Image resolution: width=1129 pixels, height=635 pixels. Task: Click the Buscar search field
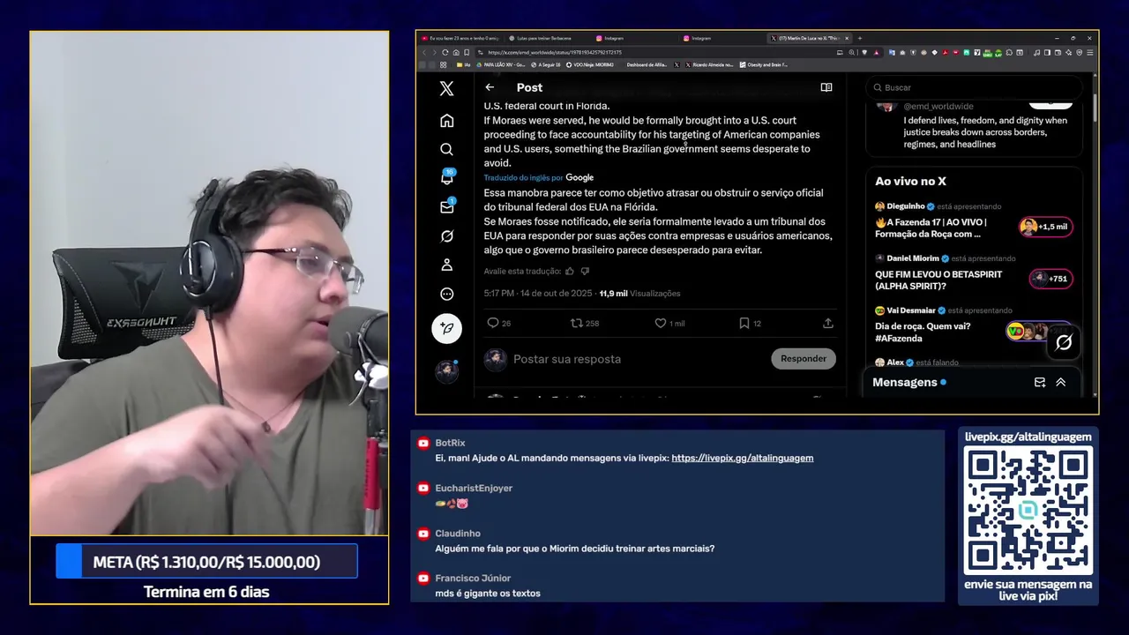pos(973,87)
